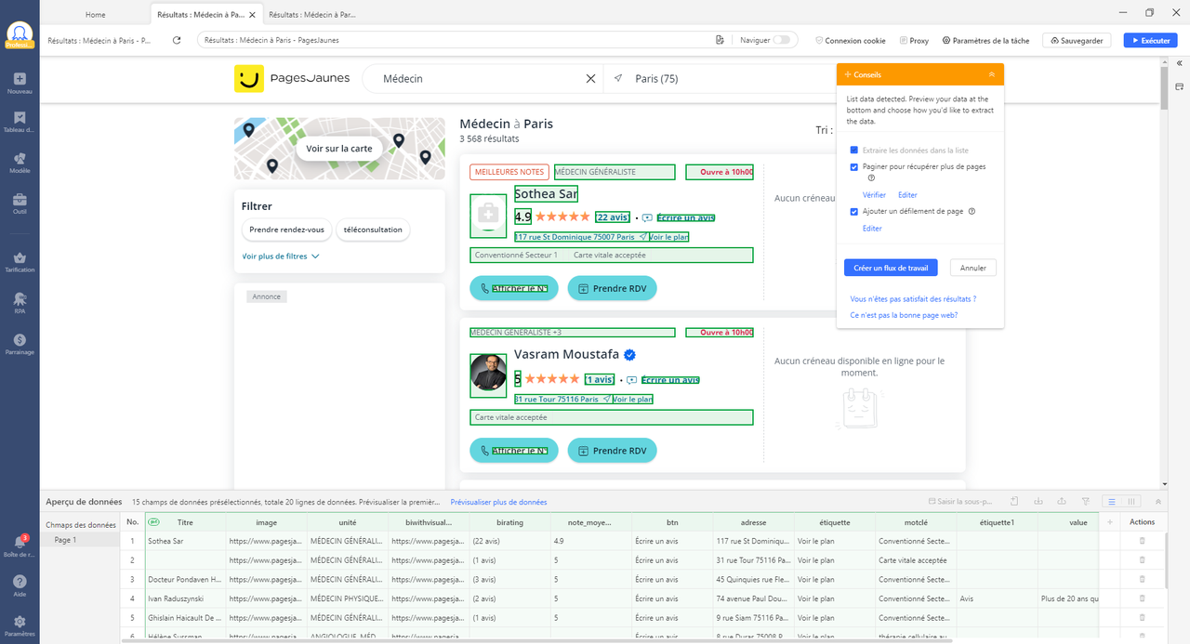Open Paramètres de la tâche
Screen dimensions: 1190x644
[x=985, y=40]
